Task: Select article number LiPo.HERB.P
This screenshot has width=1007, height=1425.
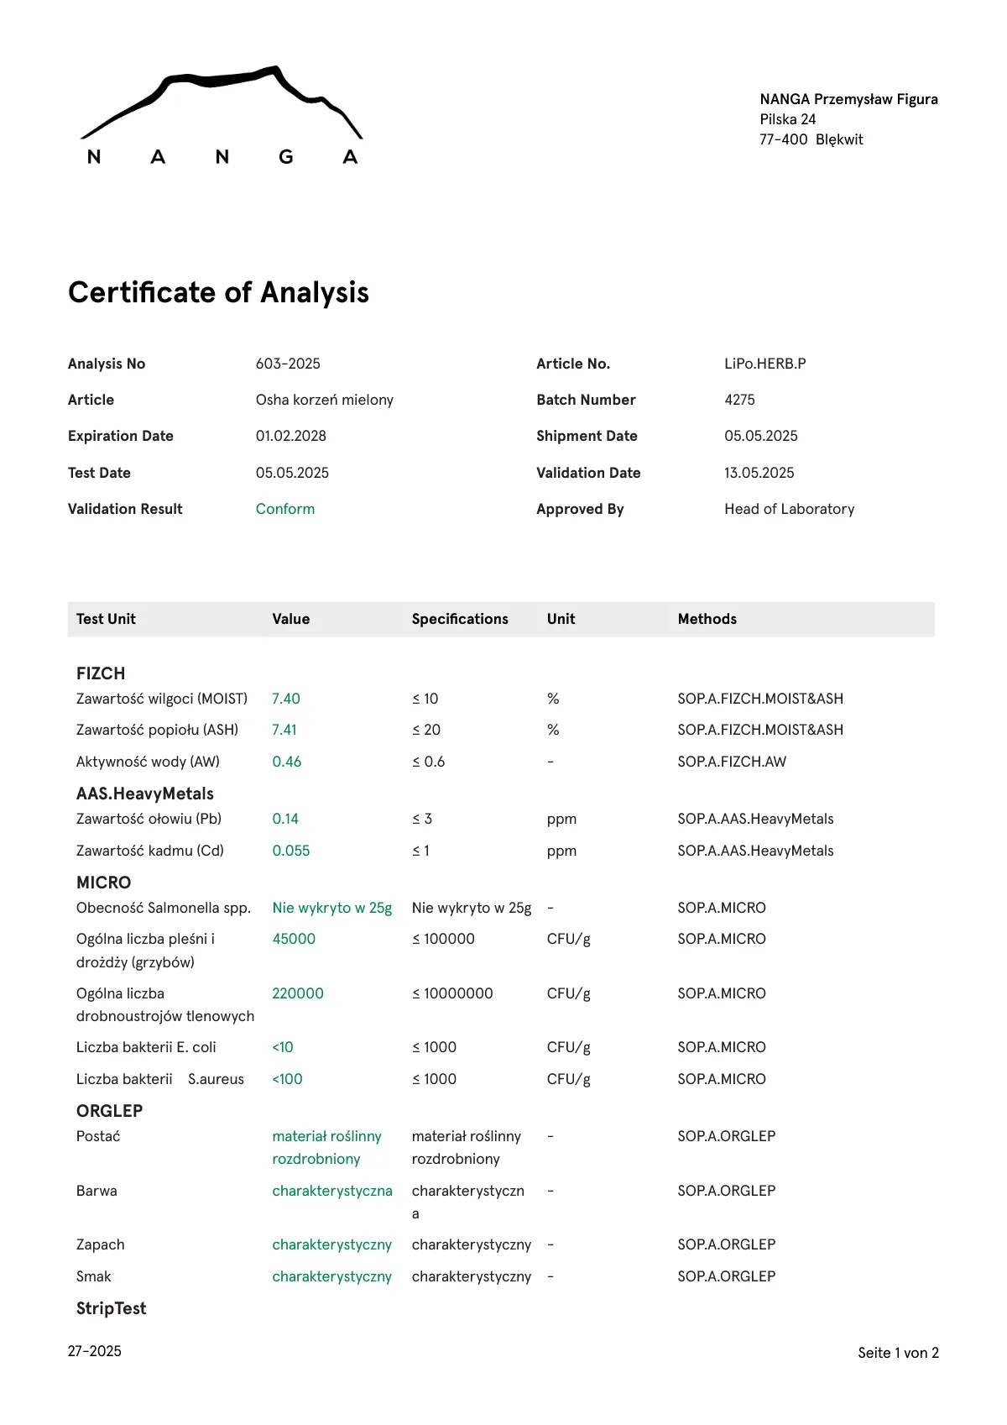Action: pos(764,364)
